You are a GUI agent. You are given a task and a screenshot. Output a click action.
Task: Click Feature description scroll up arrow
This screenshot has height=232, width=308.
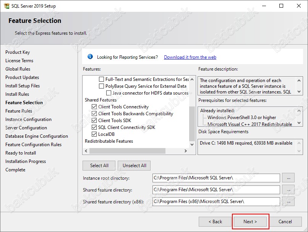click(x=299, y=81)
